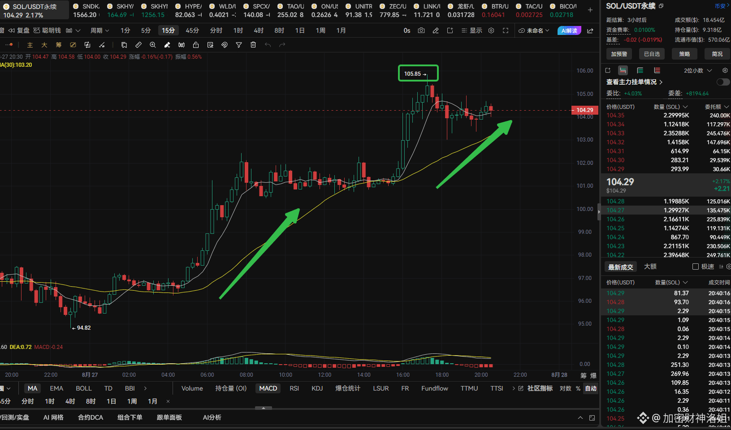Open the AI 网格 bottom tab
The height and width of the screenshot is (430, 731).
tap(53, 417)
